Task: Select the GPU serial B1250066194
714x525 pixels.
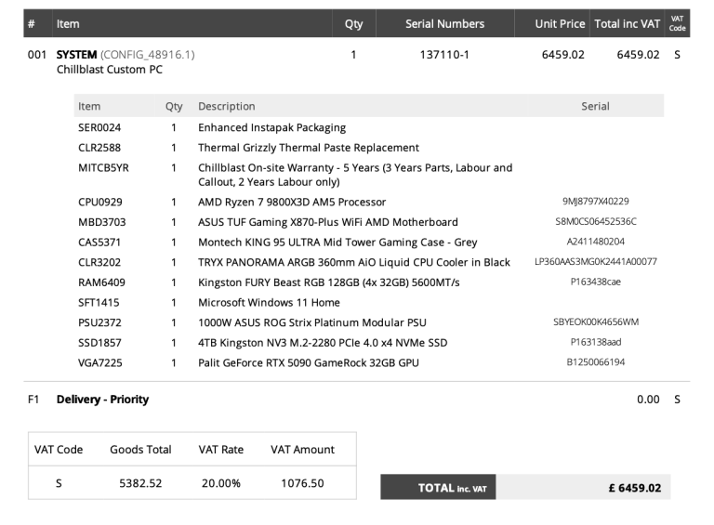Action: tap(595, 362)
